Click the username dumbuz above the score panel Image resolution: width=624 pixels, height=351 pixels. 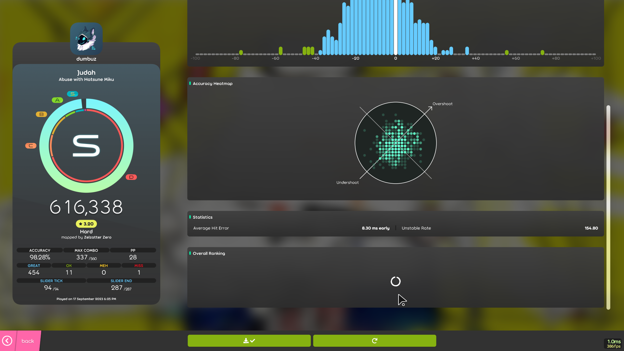pos(86,59)
